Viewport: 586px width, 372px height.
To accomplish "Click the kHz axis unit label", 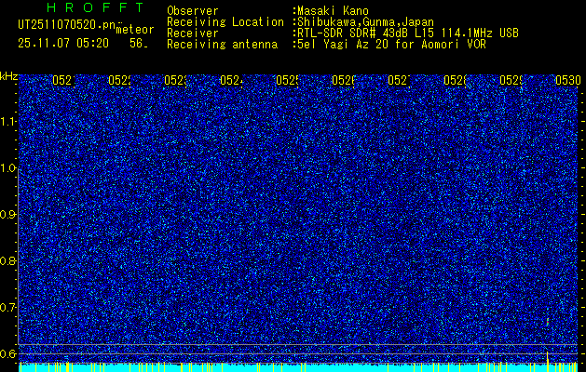I will (8, 77).
